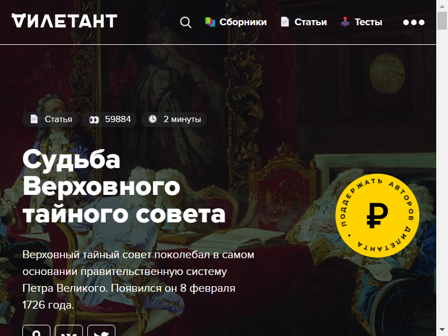Share via the VK button
Screen dimensions: 448x336
tap(69, 330)
